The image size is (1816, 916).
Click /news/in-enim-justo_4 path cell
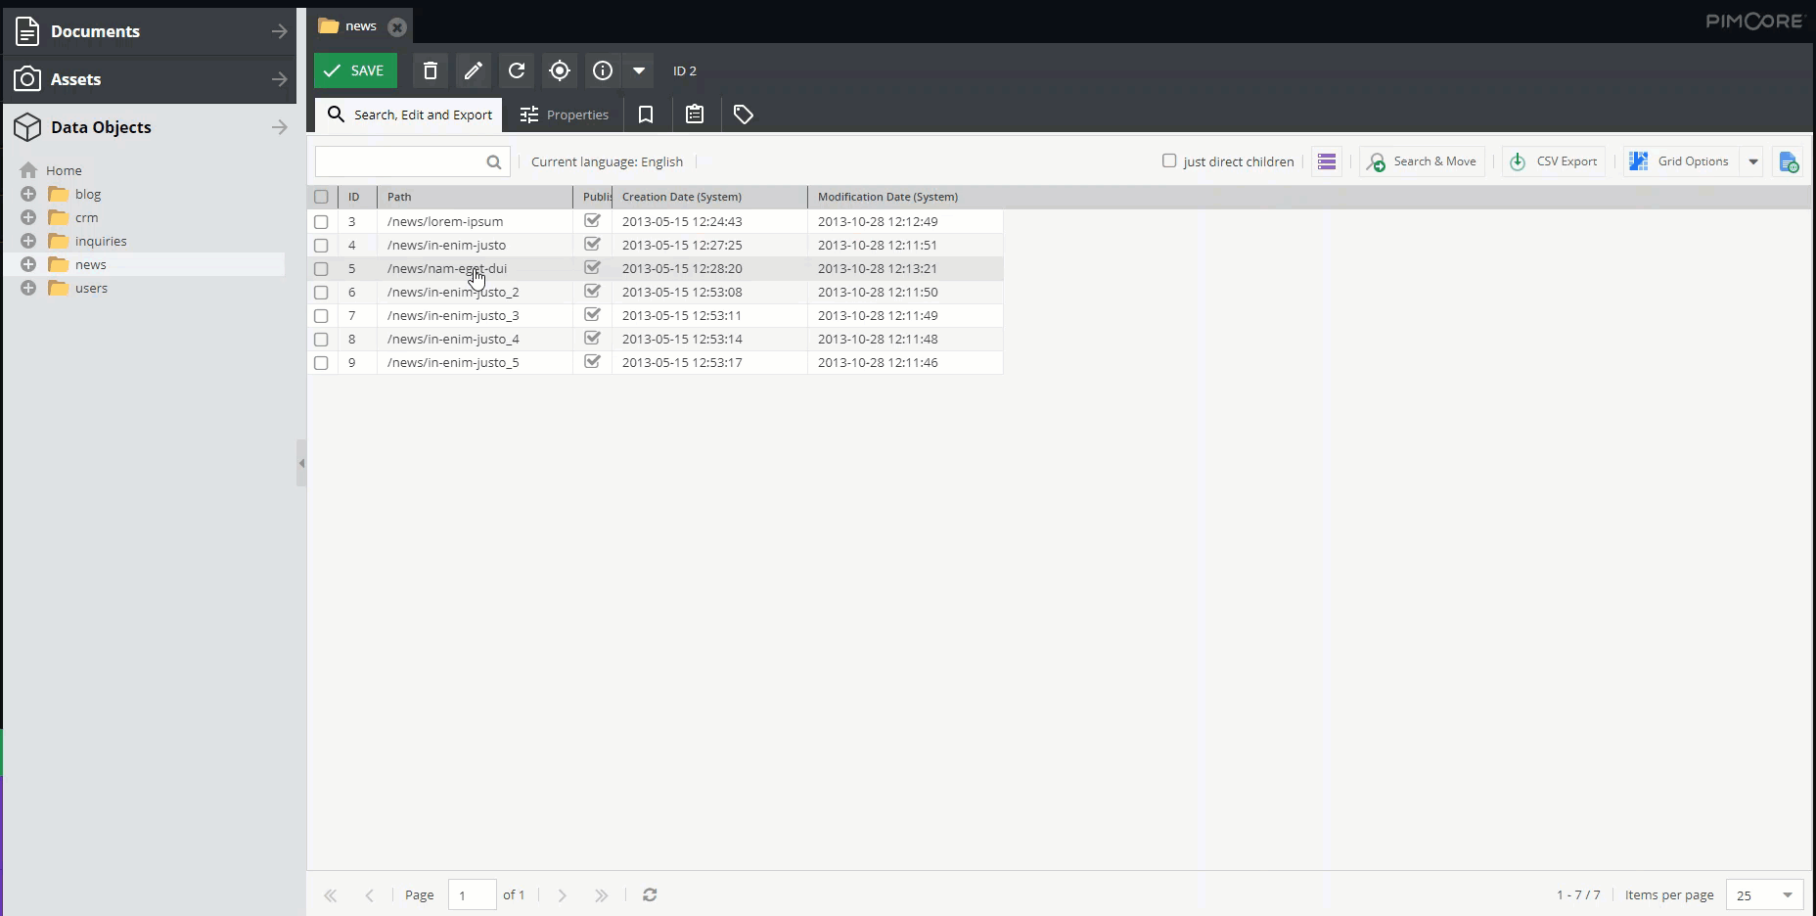click(x=475, y=339)
